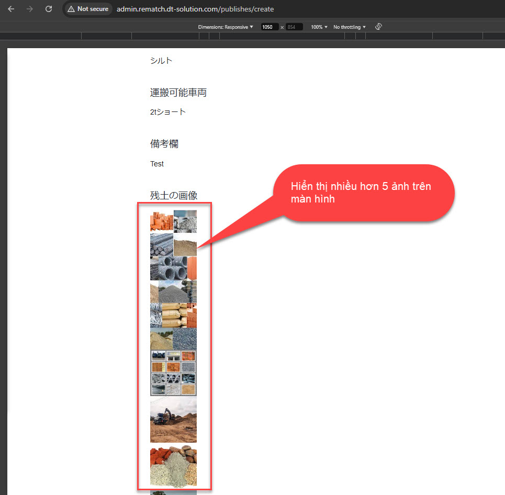
Task: Click the viewport height field showing 854
Action: [x=294, y=27]
